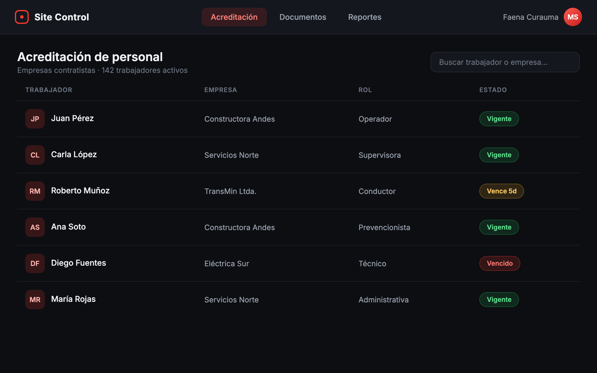Click the Supervisora role cell
This screenshot has width=597, height=373.
pos(379,155)
